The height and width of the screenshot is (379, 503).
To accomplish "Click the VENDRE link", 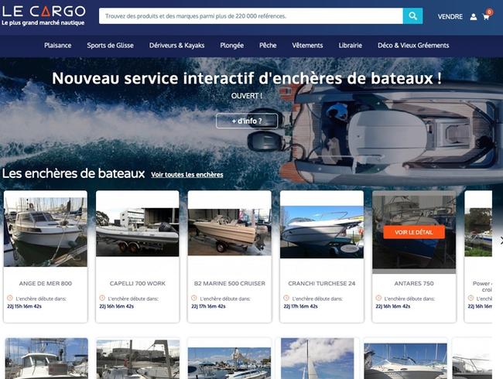I will [x=450, y=17].
